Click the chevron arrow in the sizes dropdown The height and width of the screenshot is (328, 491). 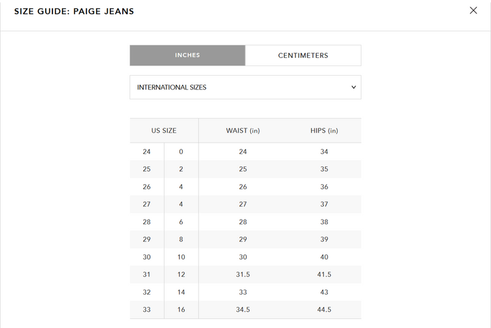(353, 87)
